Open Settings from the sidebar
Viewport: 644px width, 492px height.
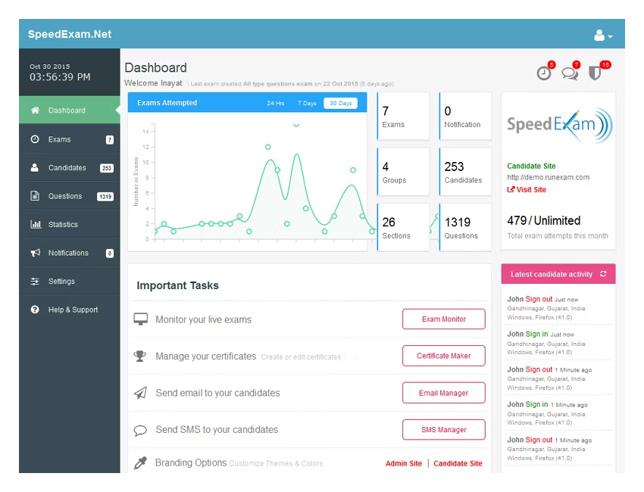tap(61, 282)
